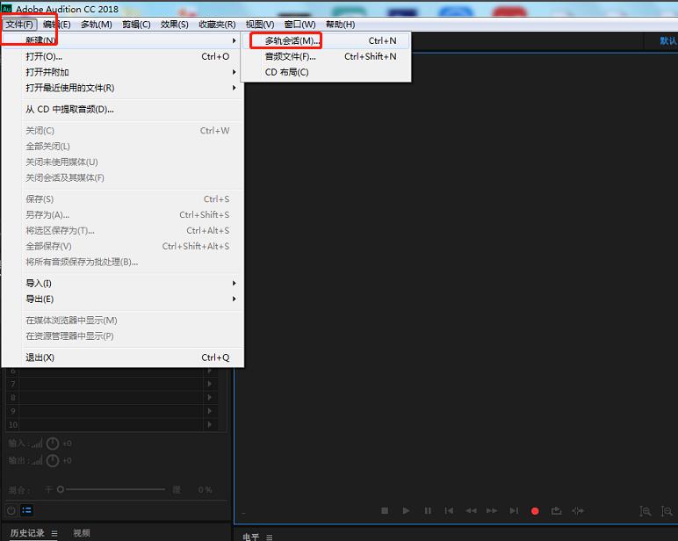Open the 电平 panel menu icon
This screenshot has height=541, width=678.
click(x=270, y=537)
